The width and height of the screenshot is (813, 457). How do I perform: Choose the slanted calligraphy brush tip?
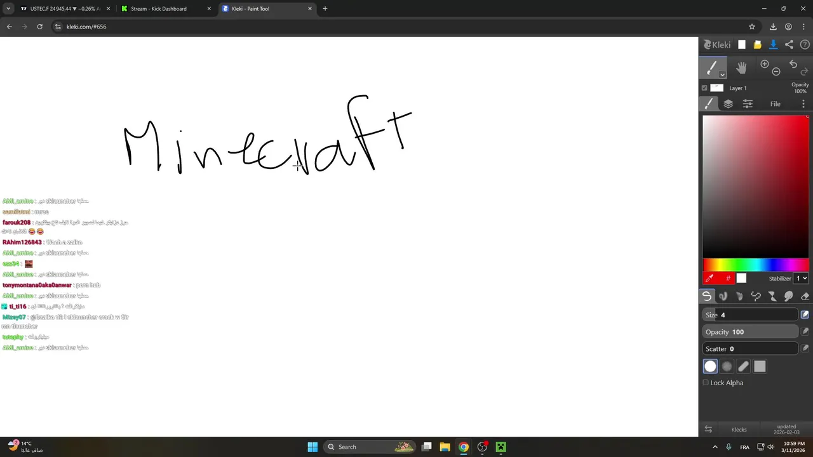tap(743, 366)
